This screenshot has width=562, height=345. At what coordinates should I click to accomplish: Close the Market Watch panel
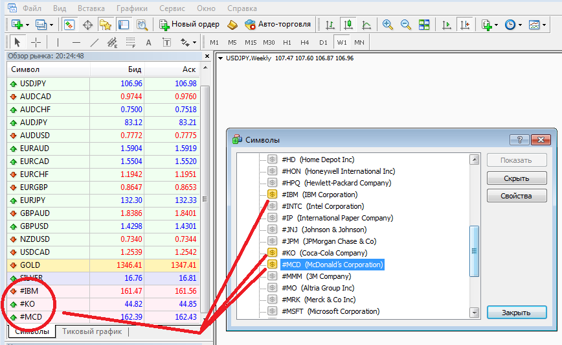point(207,56)
